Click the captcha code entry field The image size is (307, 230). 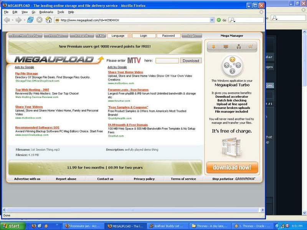pos(167,61)
